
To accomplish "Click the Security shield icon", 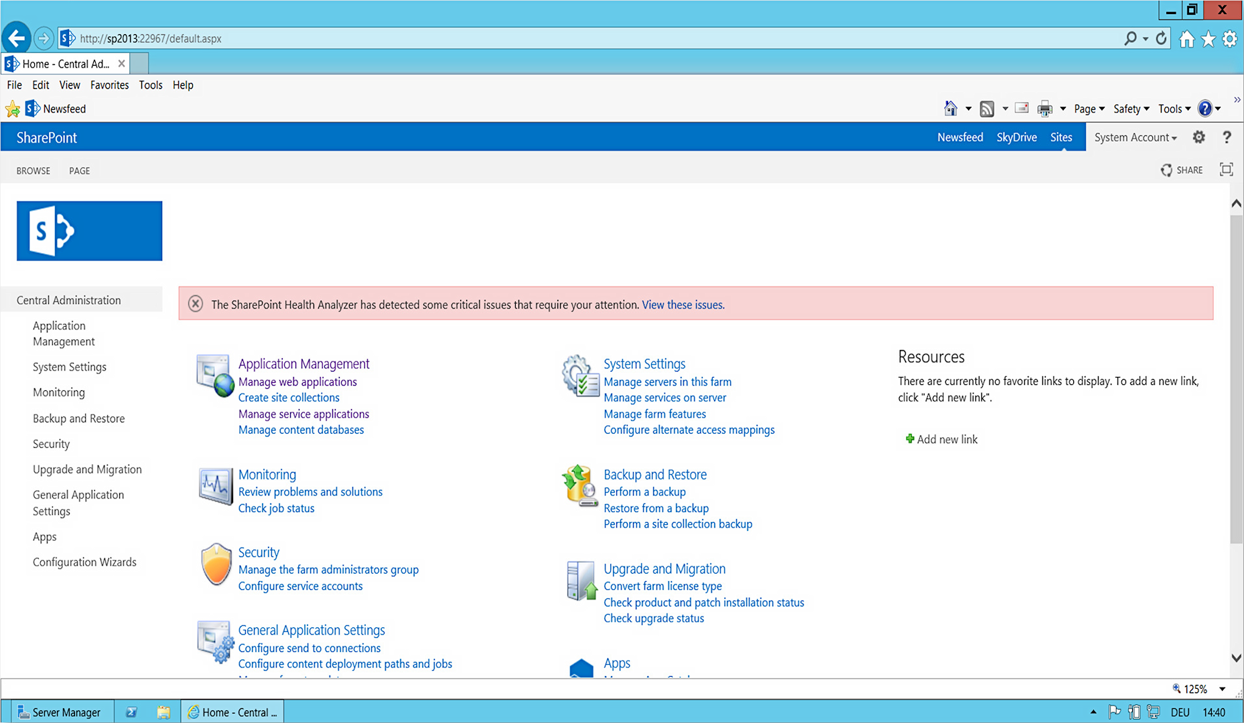I will click(x=216, y=565).
